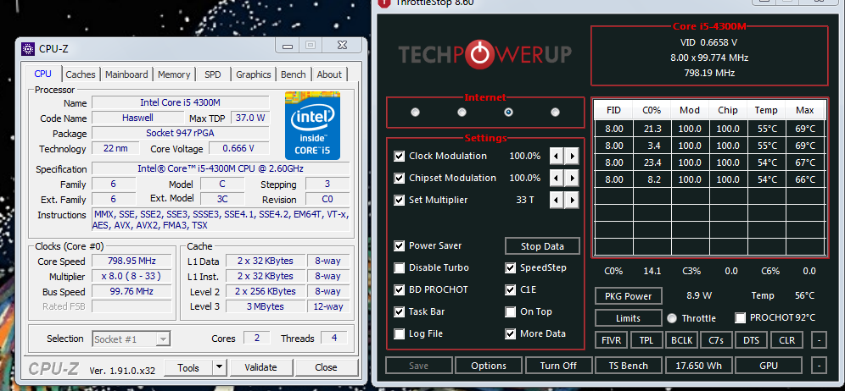This screenshot has height=391, width=845.
Task: Enable the Disable Turbo checkbox
Action: pos(400,267)
